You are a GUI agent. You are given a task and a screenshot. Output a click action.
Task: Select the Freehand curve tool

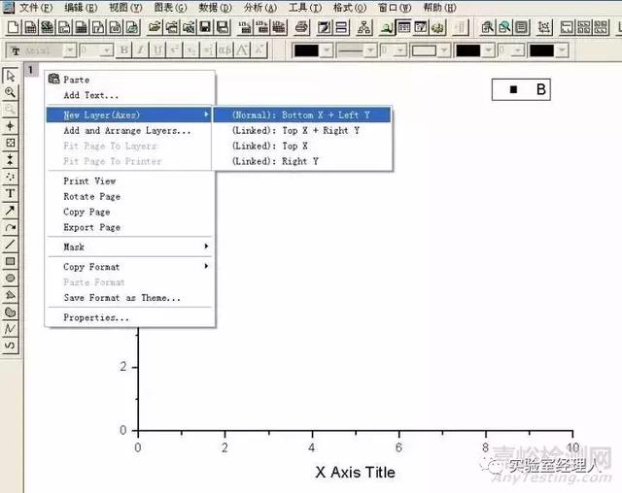(x=11, y=345)
